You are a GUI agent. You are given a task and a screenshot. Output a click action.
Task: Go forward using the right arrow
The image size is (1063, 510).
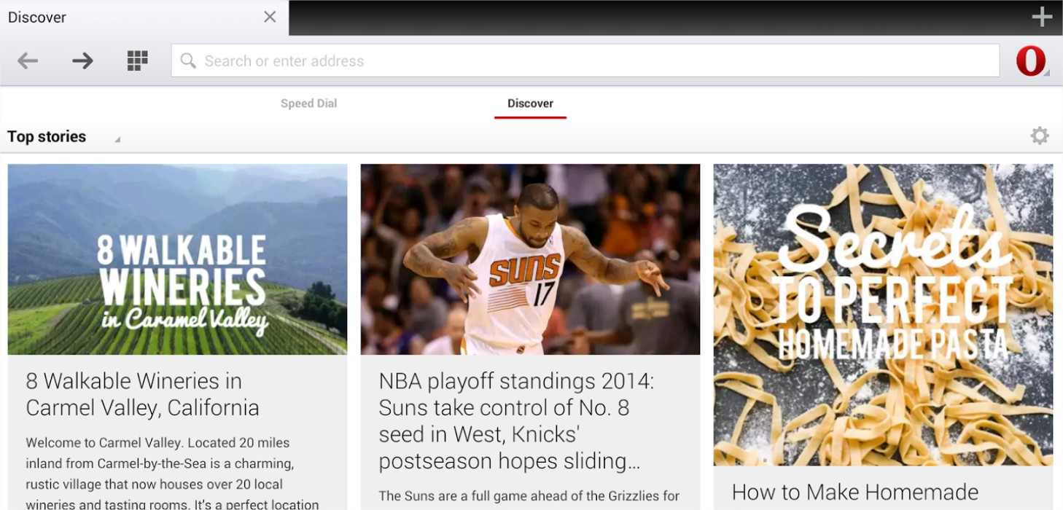(x=82, y=60)
